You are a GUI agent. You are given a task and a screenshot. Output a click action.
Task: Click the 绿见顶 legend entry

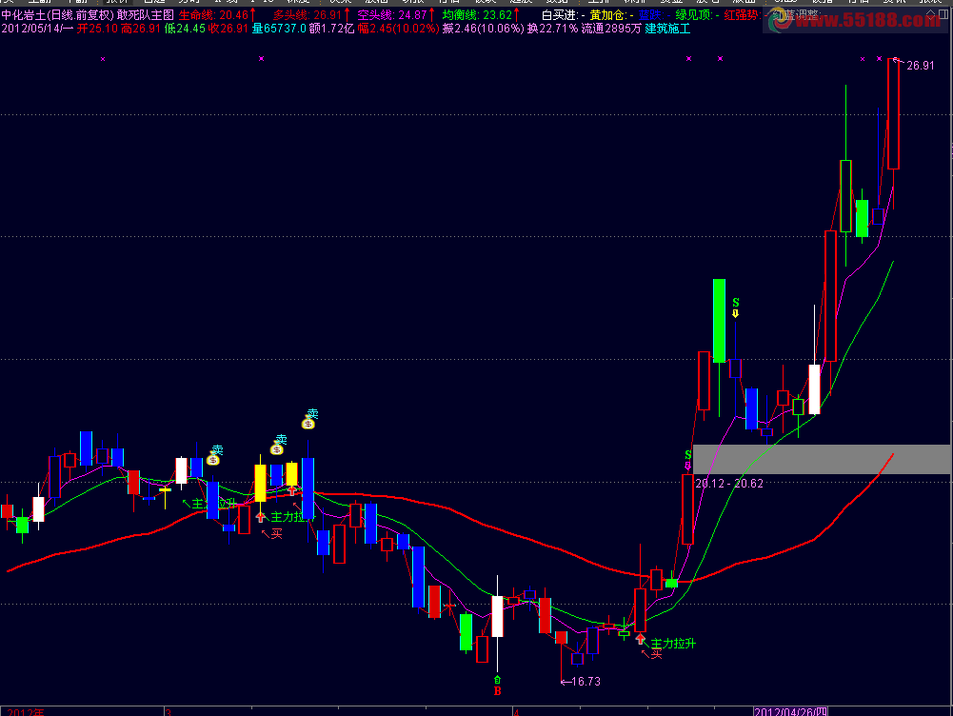pos(698,15)
